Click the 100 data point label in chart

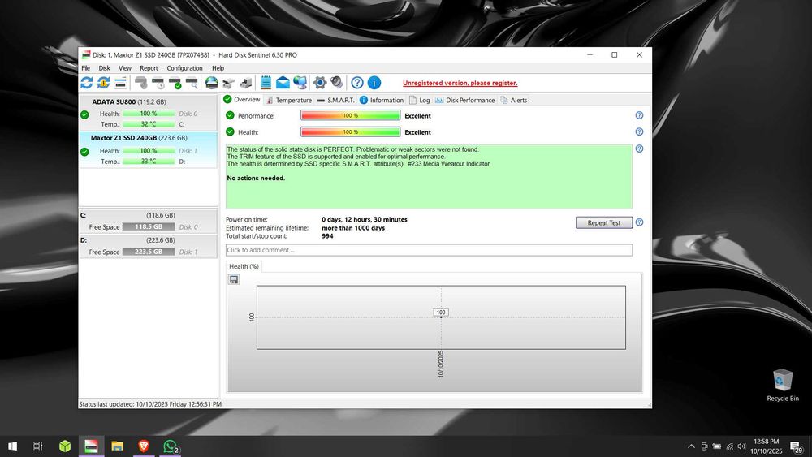(441, 312)
